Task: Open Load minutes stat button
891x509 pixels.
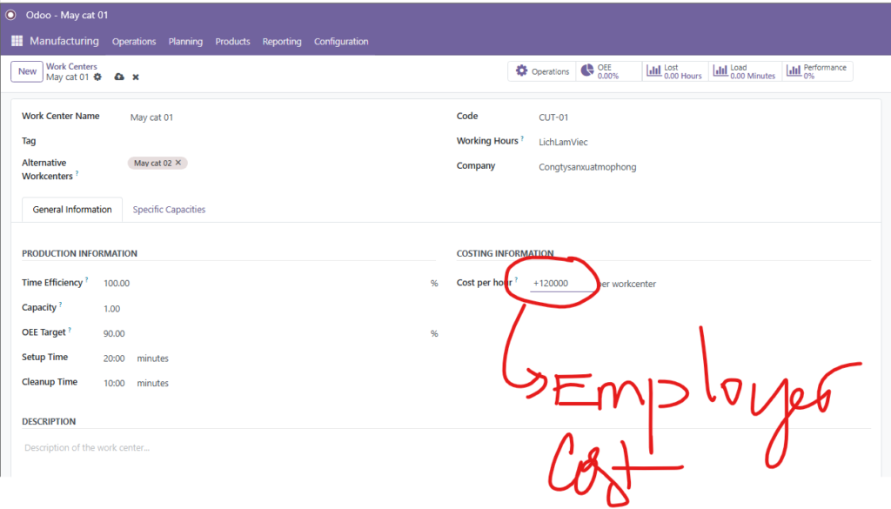Action: 744,71
